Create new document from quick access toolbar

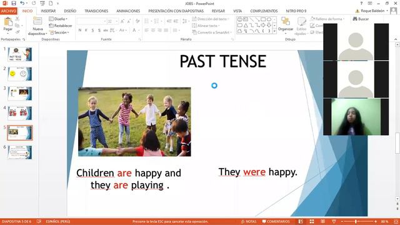click(51, 3)
